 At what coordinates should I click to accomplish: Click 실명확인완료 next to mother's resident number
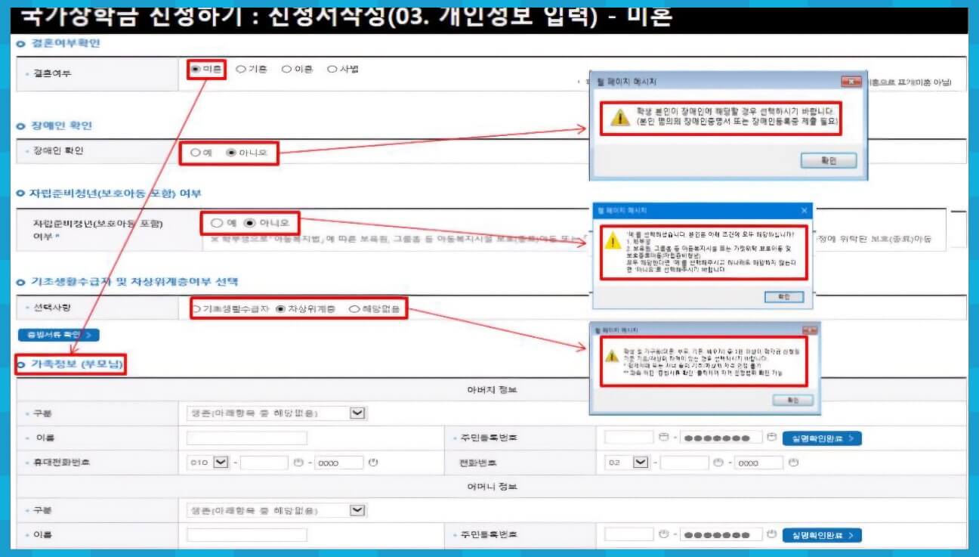pos(822,536)
